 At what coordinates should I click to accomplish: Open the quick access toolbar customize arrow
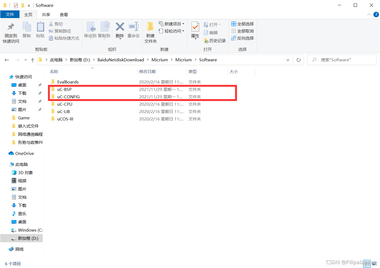click(29, 5)
